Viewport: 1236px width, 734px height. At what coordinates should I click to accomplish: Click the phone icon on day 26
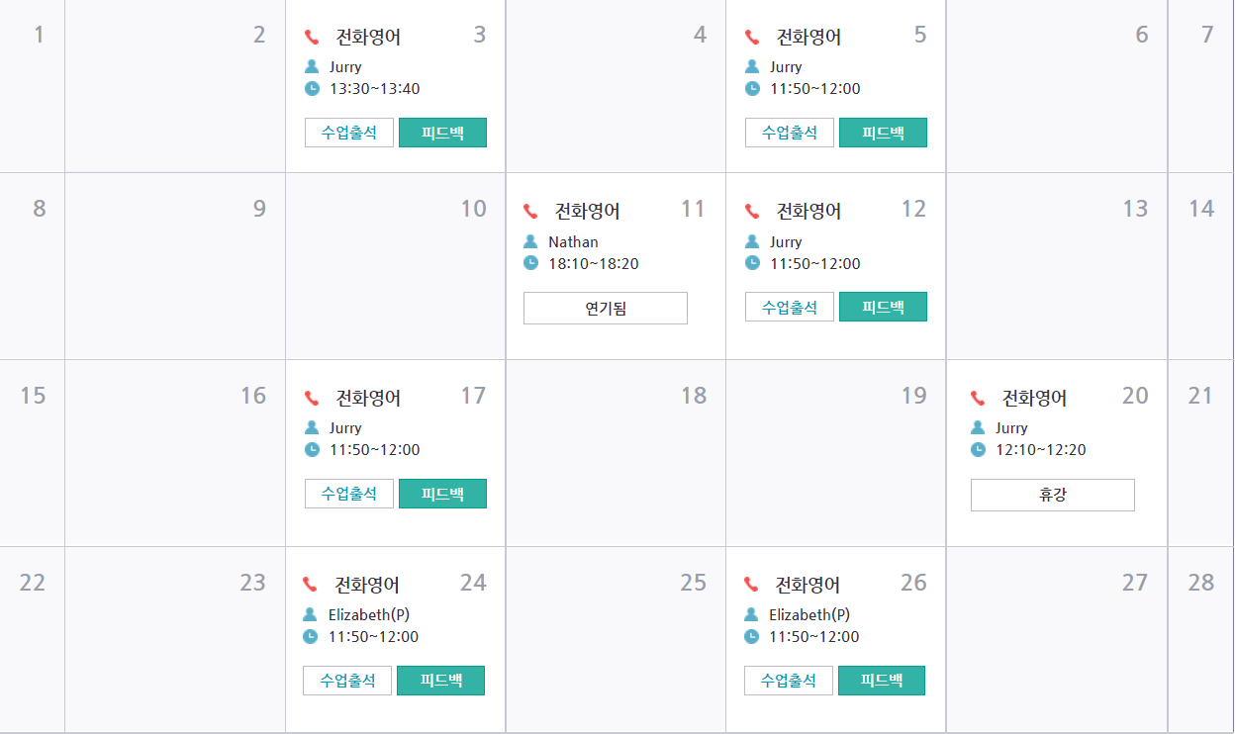[x=751, y=585]
